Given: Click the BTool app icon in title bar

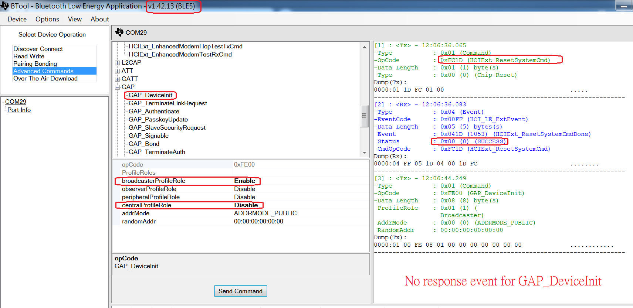Looking at the screenshot, I should [4, 6].
